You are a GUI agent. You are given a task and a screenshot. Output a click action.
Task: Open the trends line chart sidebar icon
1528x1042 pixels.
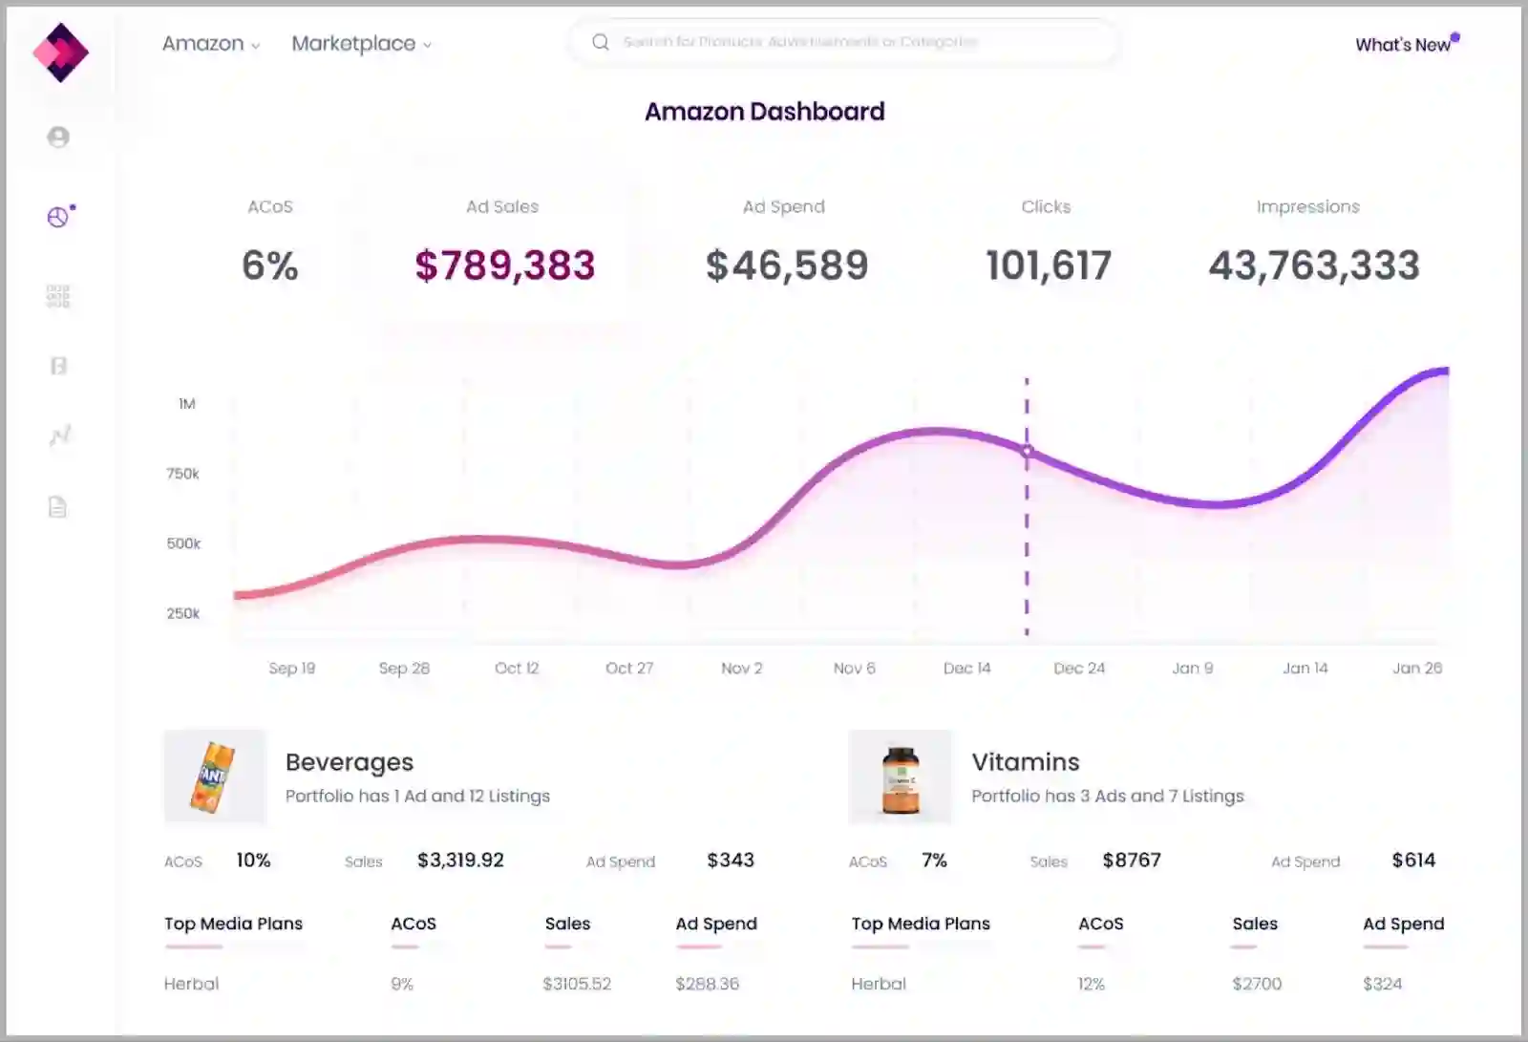59,436
